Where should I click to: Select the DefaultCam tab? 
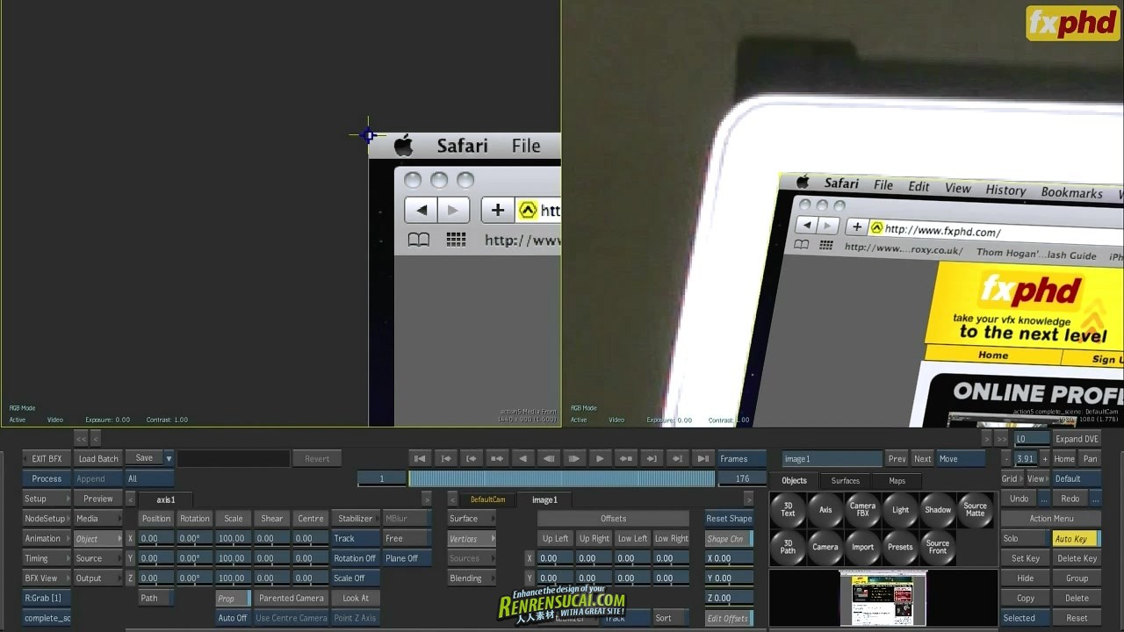tap(487, 499)
